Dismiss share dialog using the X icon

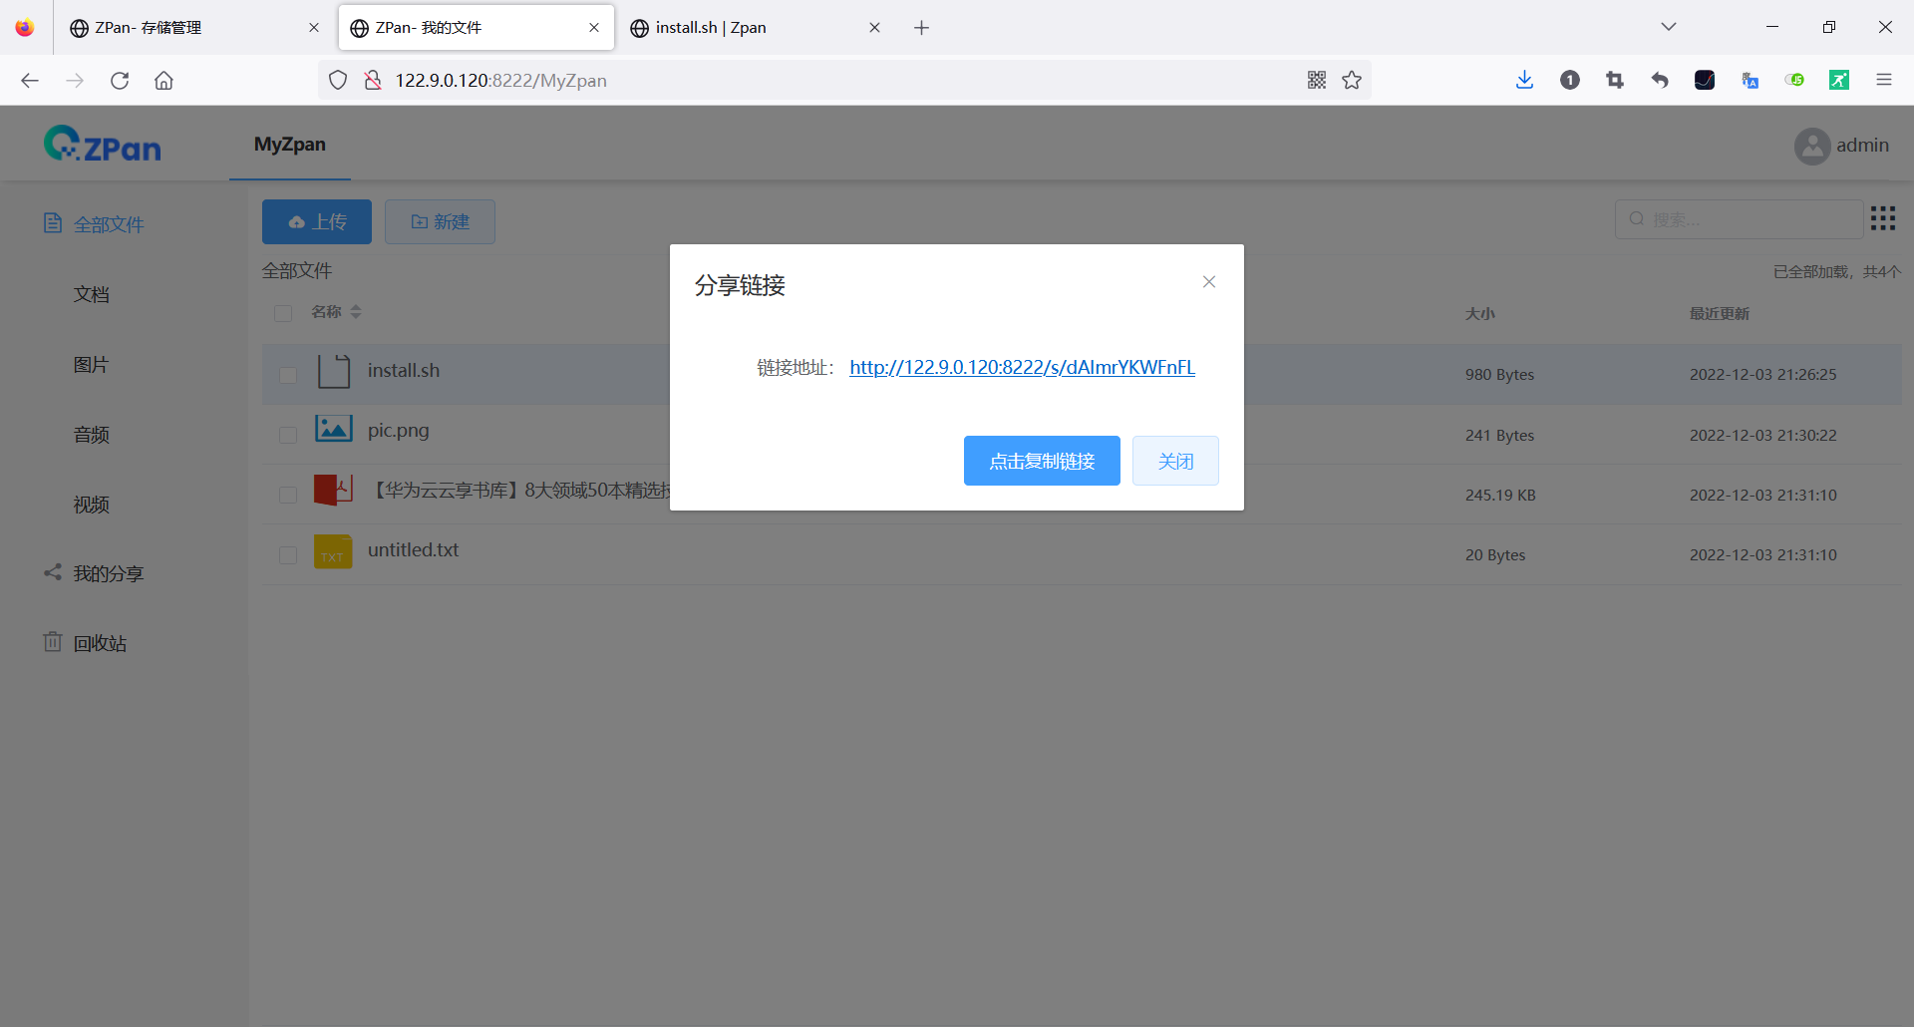click(1209, 282)
